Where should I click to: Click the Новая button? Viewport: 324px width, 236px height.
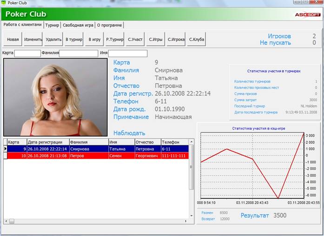tap(13, 39)
